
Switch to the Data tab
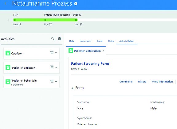coord(72,41)
